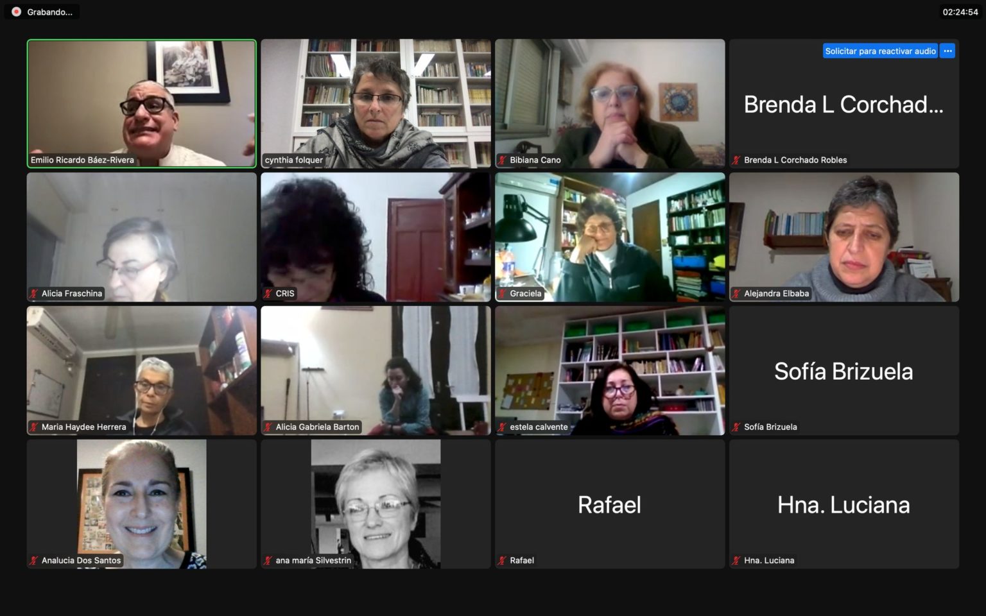Viewport: 986px width, 616px height.
Task: Click muted mic icon beside Sofía Brizuela
Action: point(737,427)
